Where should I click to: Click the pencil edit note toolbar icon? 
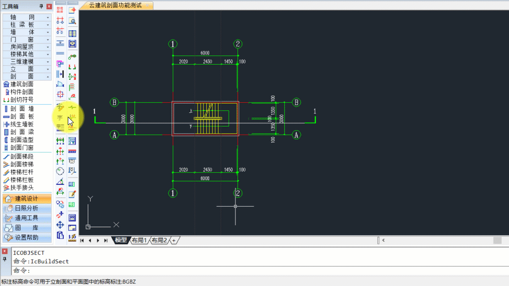(x=72, y=195)
